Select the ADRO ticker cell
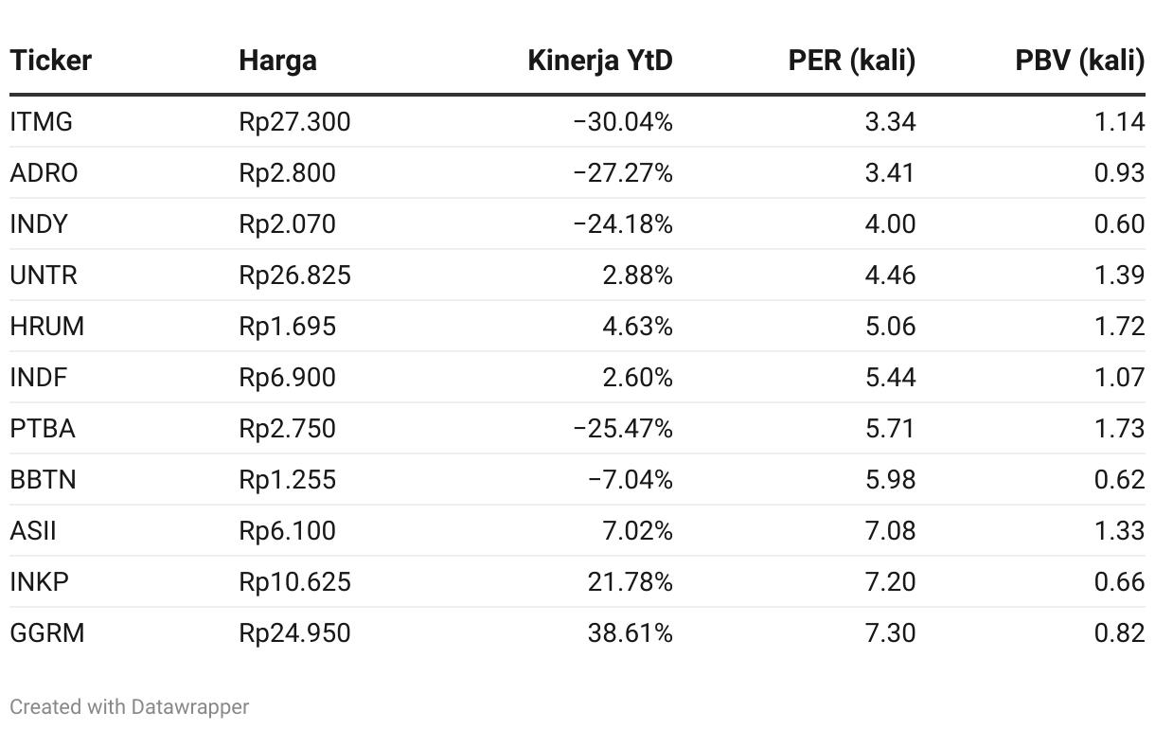Screen dimensions: 1155x729 tap(44, 173)
